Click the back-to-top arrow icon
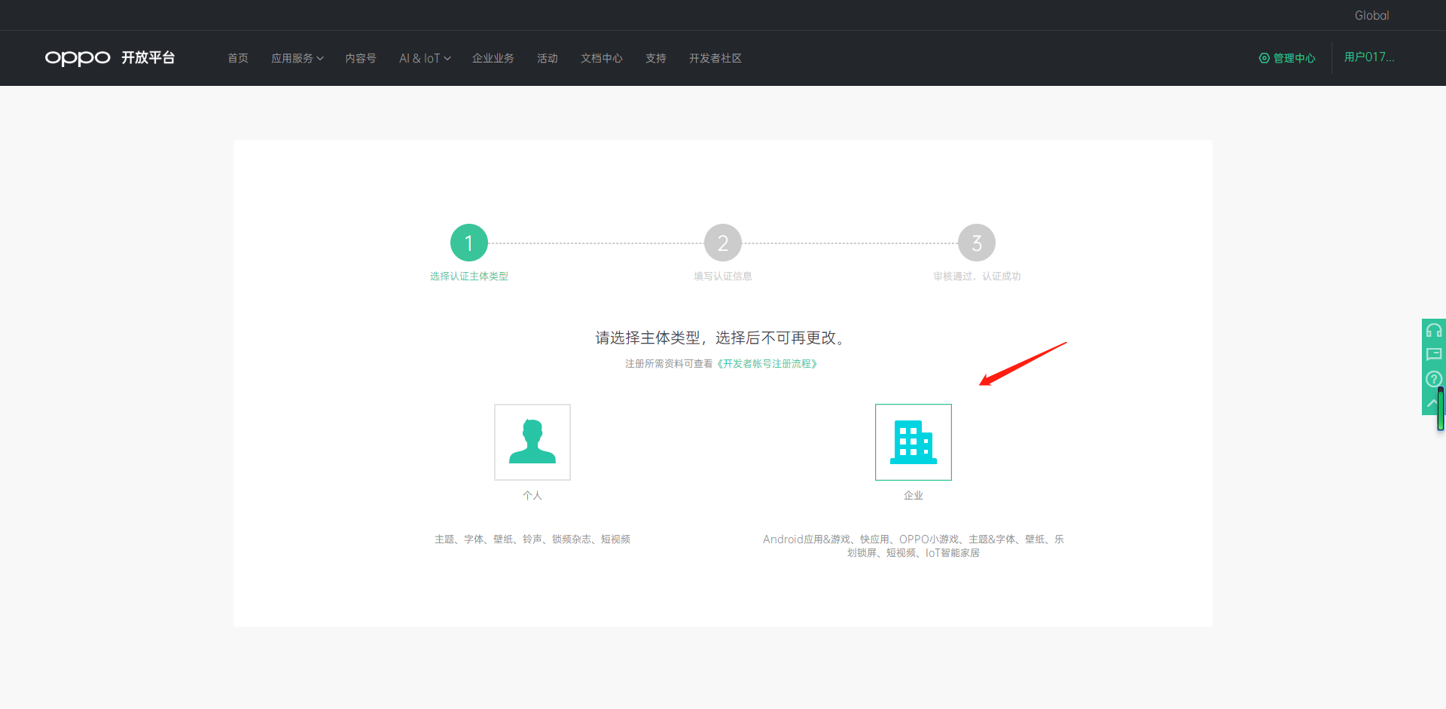The image size is (1446, 709). pos(1431,403)
